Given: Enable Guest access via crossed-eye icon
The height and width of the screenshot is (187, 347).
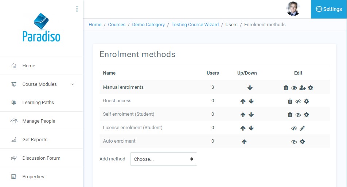Looking at the screenshot, I should click(x=298, y=101).
